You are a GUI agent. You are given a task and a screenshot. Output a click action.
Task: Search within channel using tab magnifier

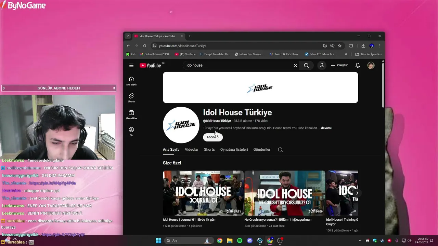pyautogui.click(x=280, y=150)
